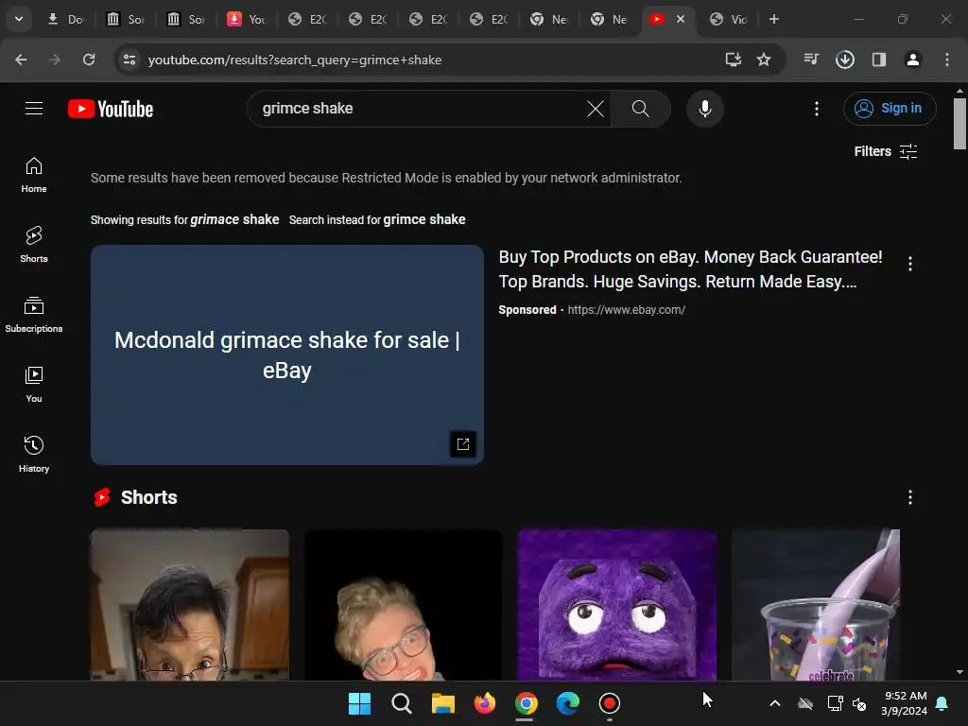Open the Short with blond person in glasses
The image size is (968, 726).
point(403,605)
